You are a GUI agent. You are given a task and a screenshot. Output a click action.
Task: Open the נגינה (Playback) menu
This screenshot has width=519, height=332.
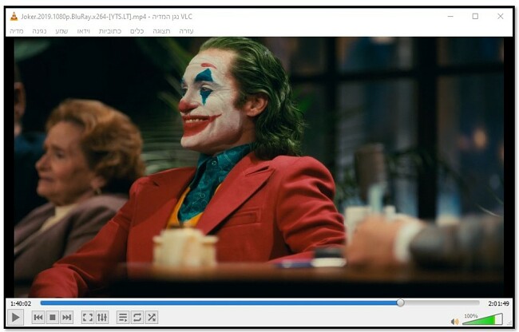coord(39,31)
